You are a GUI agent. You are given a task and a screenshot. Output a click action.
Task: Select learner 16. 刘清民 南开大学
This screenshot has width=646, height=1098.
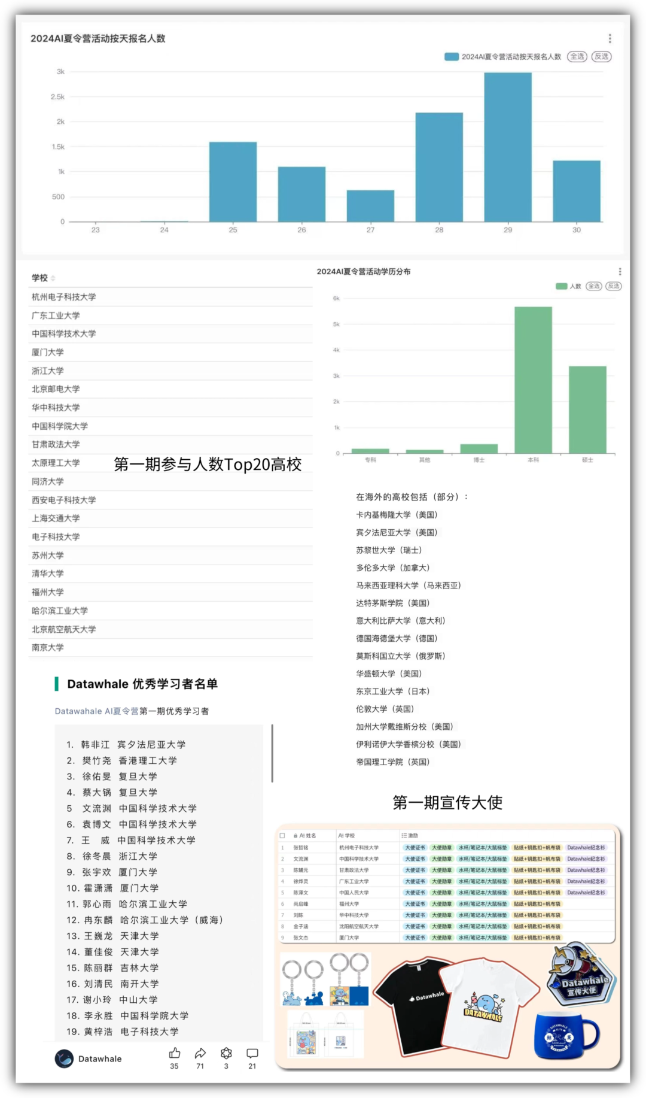(x=112, y=984)
